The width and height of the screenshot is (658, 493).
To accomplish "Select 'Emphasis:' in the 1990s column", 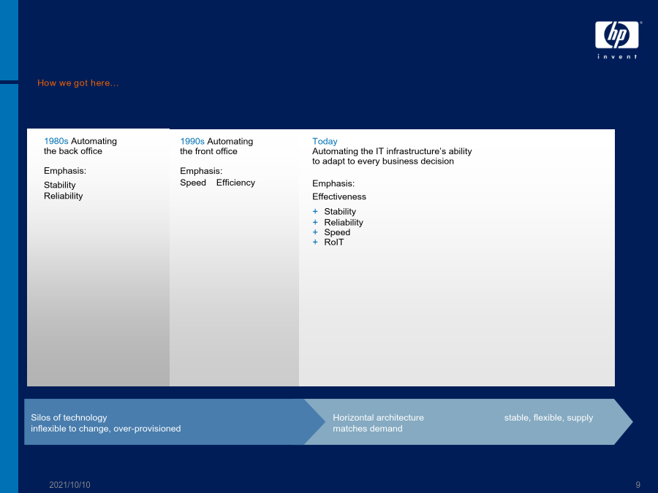I will [x=201, y=171].
